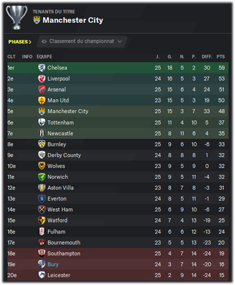The height and width of the screenshot is (285, 235).
Task: Click the Norwich club crest
Action: click(42, 177)
